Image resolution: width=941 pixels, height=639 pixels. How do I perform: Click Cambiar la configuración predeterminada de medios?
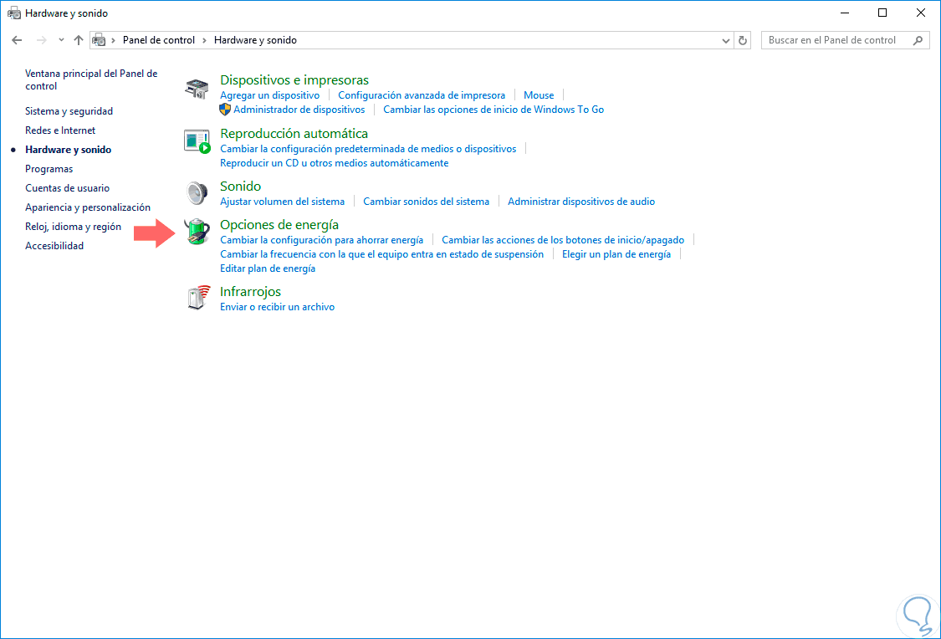[368, 149]
